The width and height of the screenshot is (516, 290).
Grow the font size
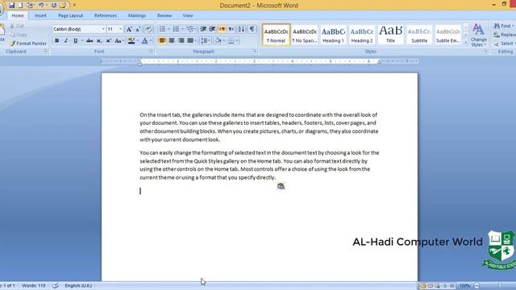[129, 29]
